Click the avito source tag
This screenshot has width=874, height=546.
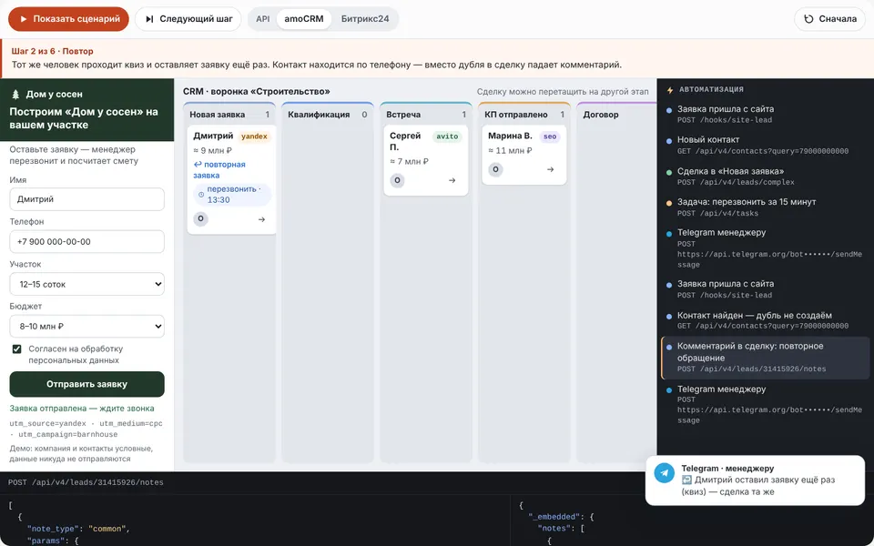[447, 136]
